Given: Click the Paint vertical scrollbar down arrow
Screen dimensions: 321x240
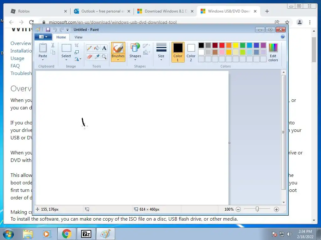Looking at the screenshot, I should point(284,202).
